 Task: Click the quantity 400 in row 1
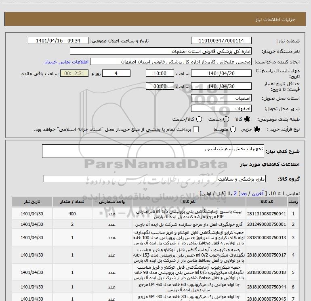pyautogui.click(x=72, y=214)
